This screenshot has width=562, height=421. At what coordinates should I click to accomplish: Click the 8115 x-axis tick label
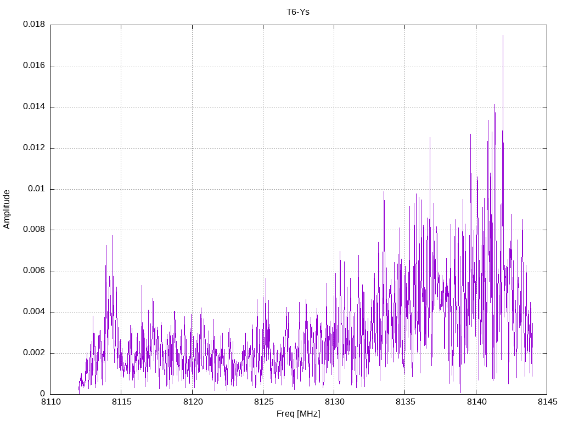(122, 402)
